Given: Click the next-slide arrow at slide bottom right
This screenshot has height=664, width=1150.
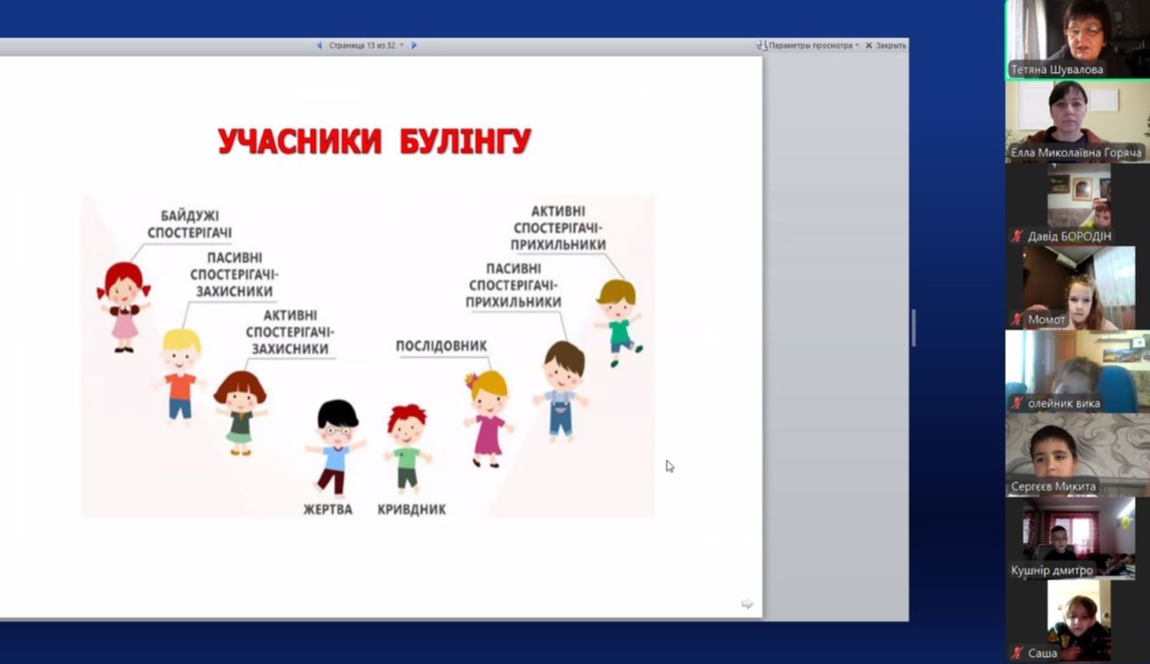Looking at the screenshot, I should (747, 604).
